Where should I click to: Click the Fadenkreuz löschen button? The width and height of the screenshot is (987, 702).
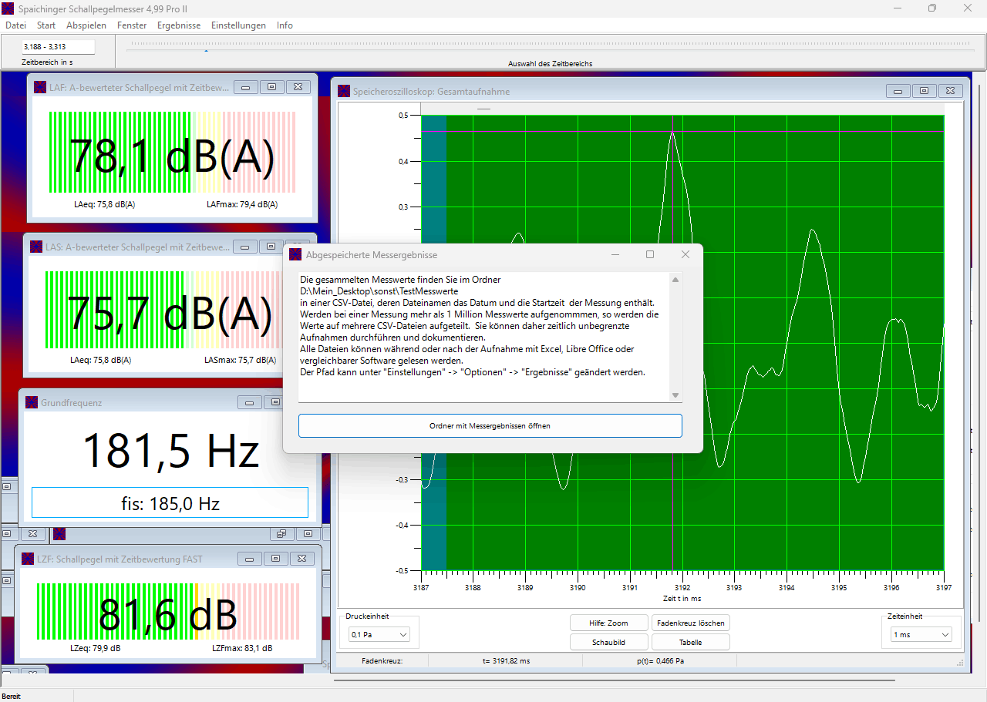pos(690,623)
